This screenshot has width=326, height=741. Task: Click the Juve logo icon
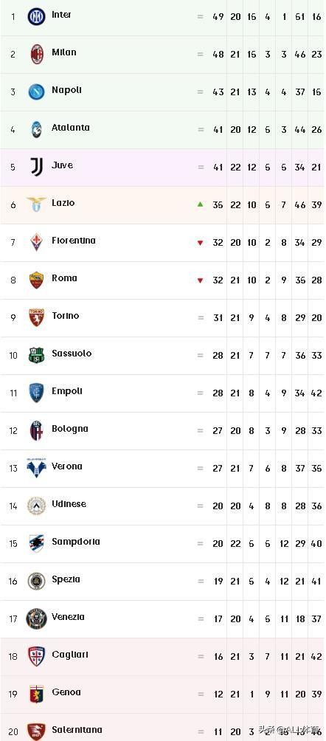pyautogui.click(x=36, y=167)
